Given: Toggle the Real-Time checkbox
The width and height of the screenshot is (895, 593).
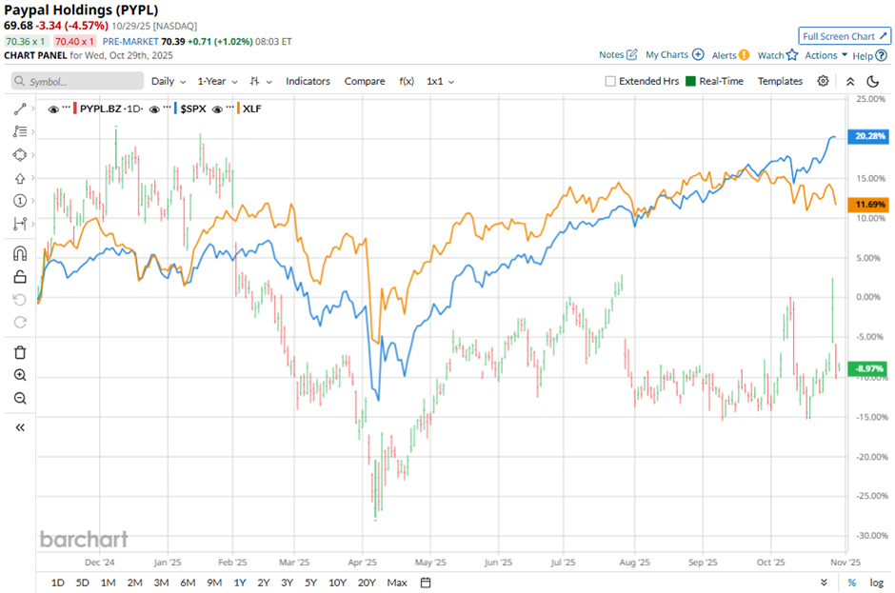Looking at the screenshot, I should click(x=690, y=82).
